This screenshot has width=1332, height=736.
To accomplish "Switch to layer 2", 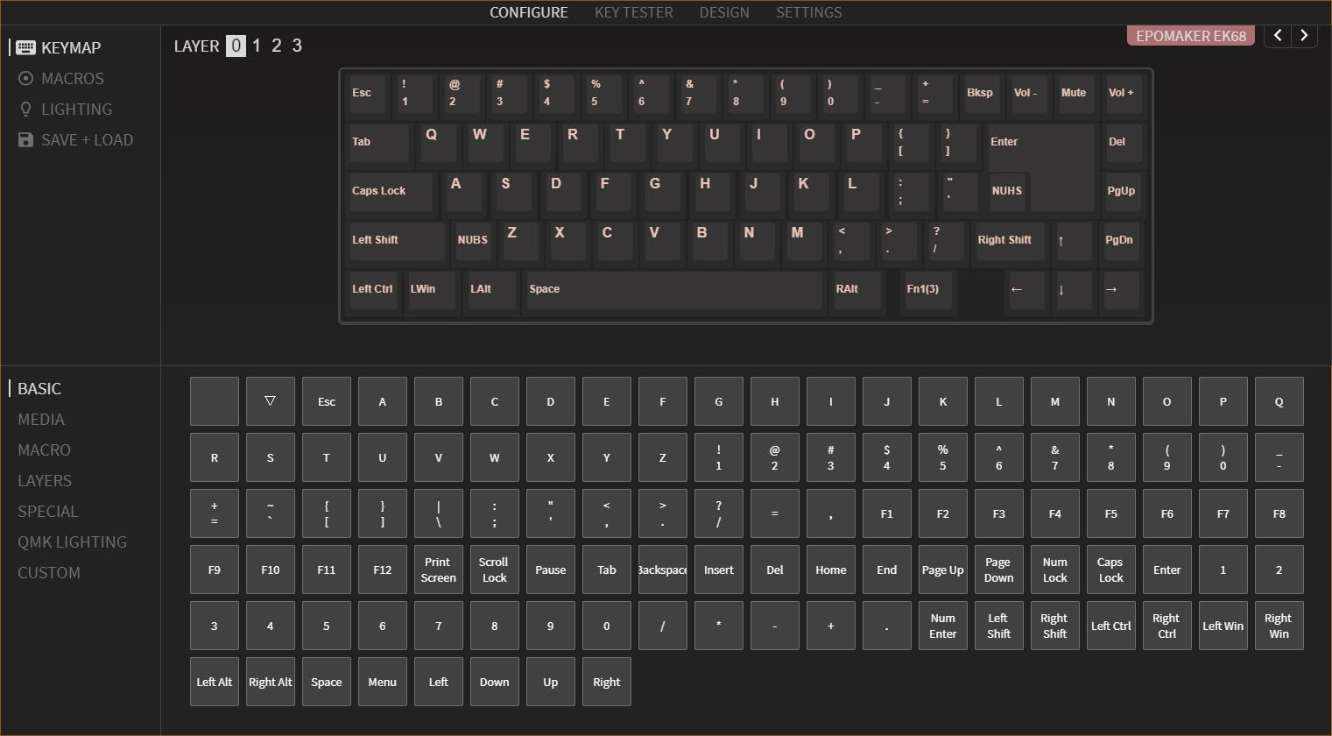I will (277, 46).
